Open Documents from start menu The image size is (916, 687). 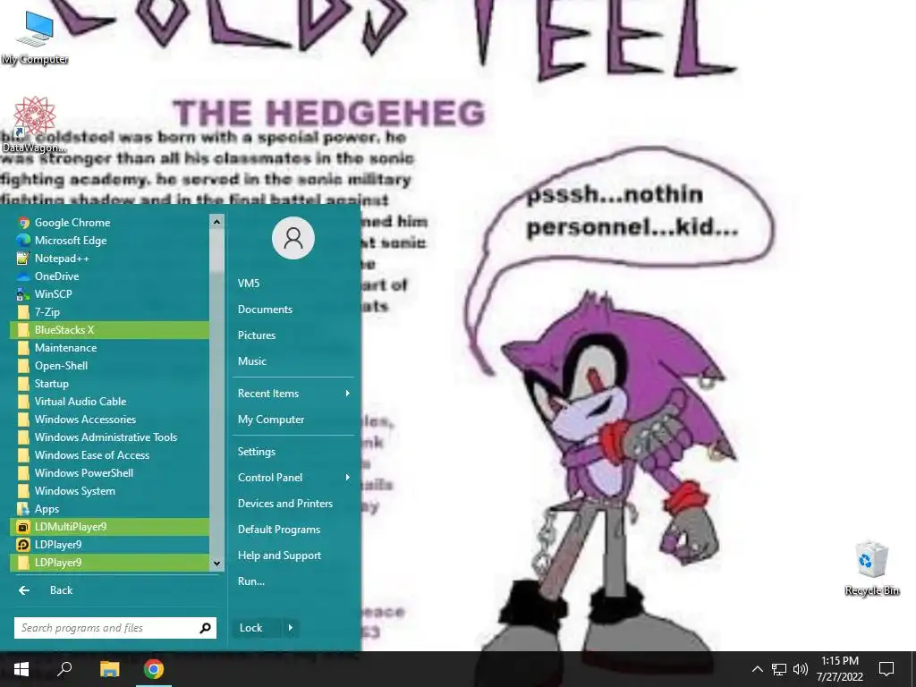click(x=293, y=309)
